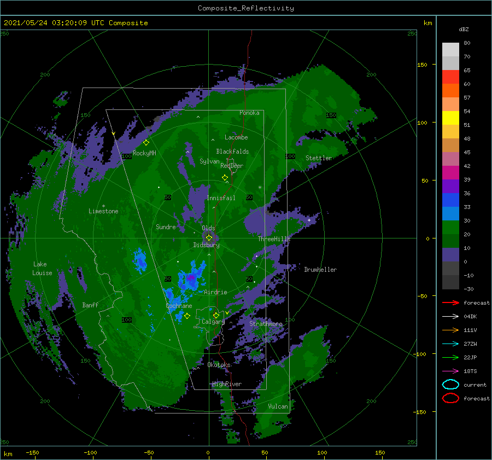Screen dimensions: 492x460
Task: Click the 42 value on the dBZ scale
Action: click(x=467, y=166)
